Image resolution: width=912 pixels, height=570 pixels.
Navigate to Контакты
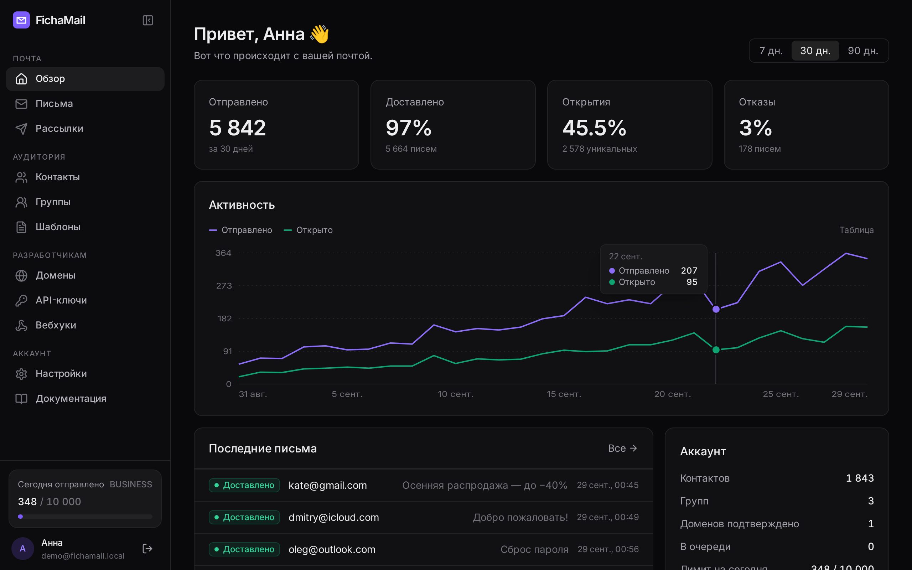[x=85, y=177]
